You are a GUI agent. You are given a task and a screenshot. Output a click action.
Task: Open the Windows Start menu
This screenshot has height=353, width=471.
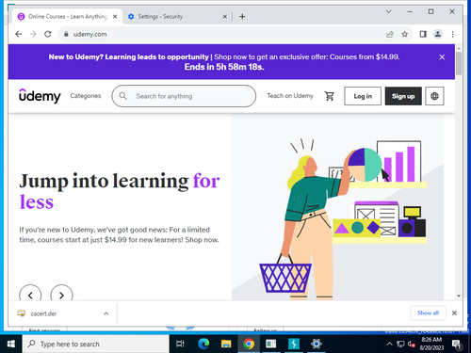point(11,344)
